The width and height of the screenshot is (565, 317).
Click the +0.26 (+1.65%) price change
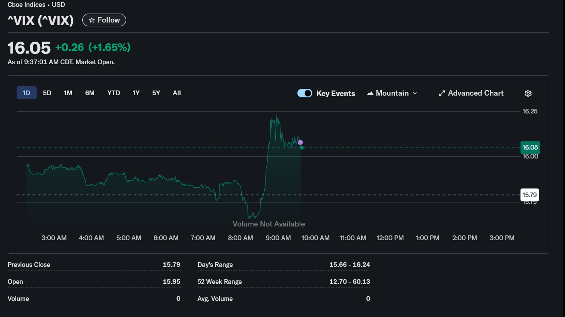tap(93, 47)
